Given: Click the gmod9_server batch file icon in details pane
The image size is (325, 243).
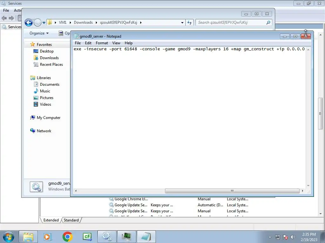Looking at the screenshot, I should pos(36,187).
